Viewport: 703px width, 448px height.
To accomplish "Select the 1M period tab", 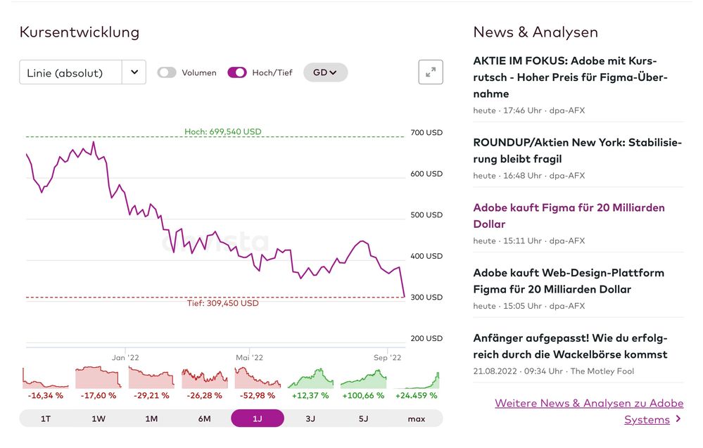I will pyautogui.click(x=151, y=418).
